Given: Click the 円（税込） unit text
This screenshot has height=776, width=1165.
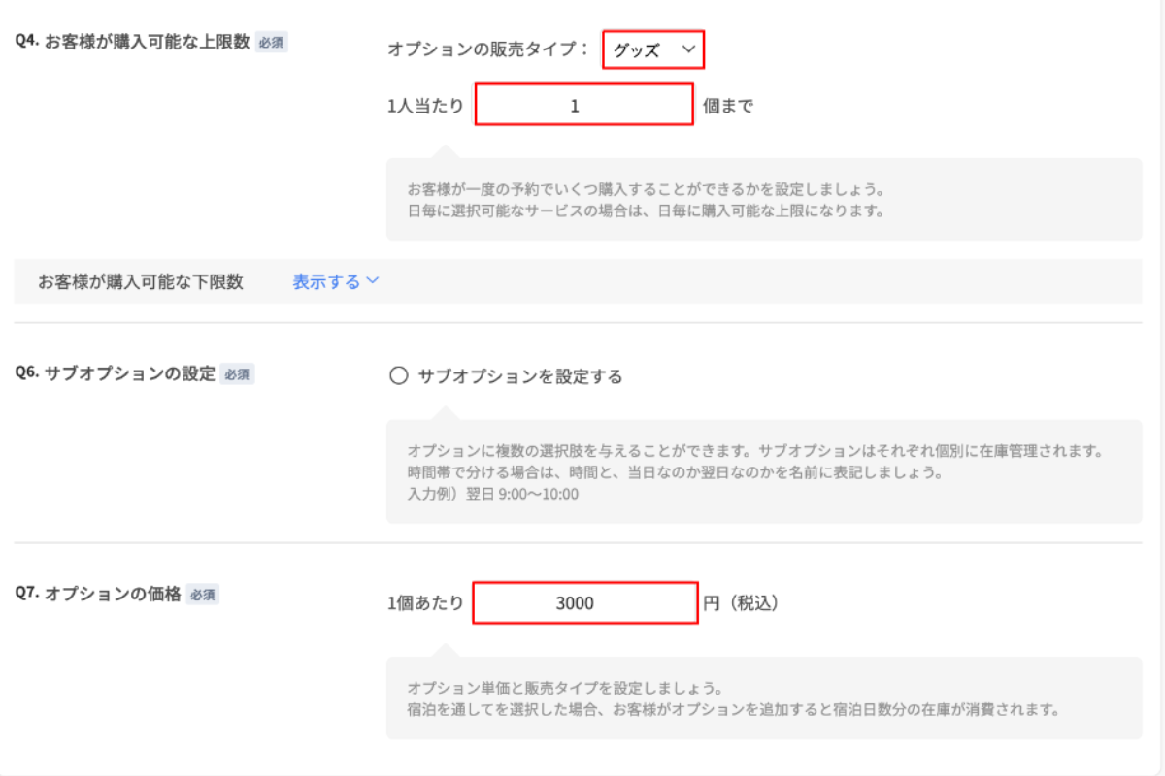Looking at the screenshot, I should click(741, 603).
